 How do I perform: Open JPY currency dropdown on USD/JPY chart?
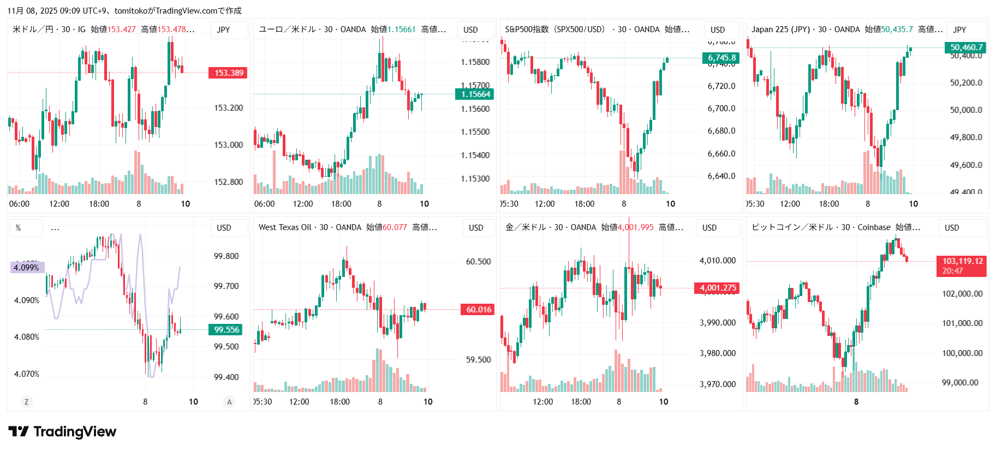(x=224, y=30)
